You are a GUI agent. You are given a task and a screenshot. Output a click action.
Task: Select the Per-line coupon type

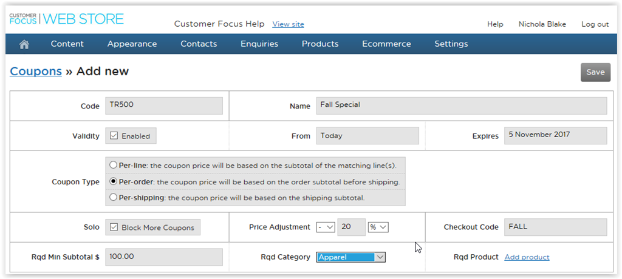point(113,165)
